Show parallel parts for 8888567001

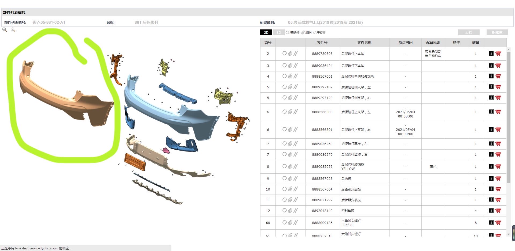296,76
